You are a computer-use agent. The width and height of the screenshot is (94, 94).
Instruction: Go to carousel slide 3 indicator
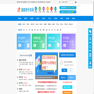click(x=56, y=77)
